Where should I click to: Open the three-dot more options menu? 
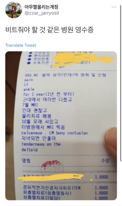click(114, 7)
